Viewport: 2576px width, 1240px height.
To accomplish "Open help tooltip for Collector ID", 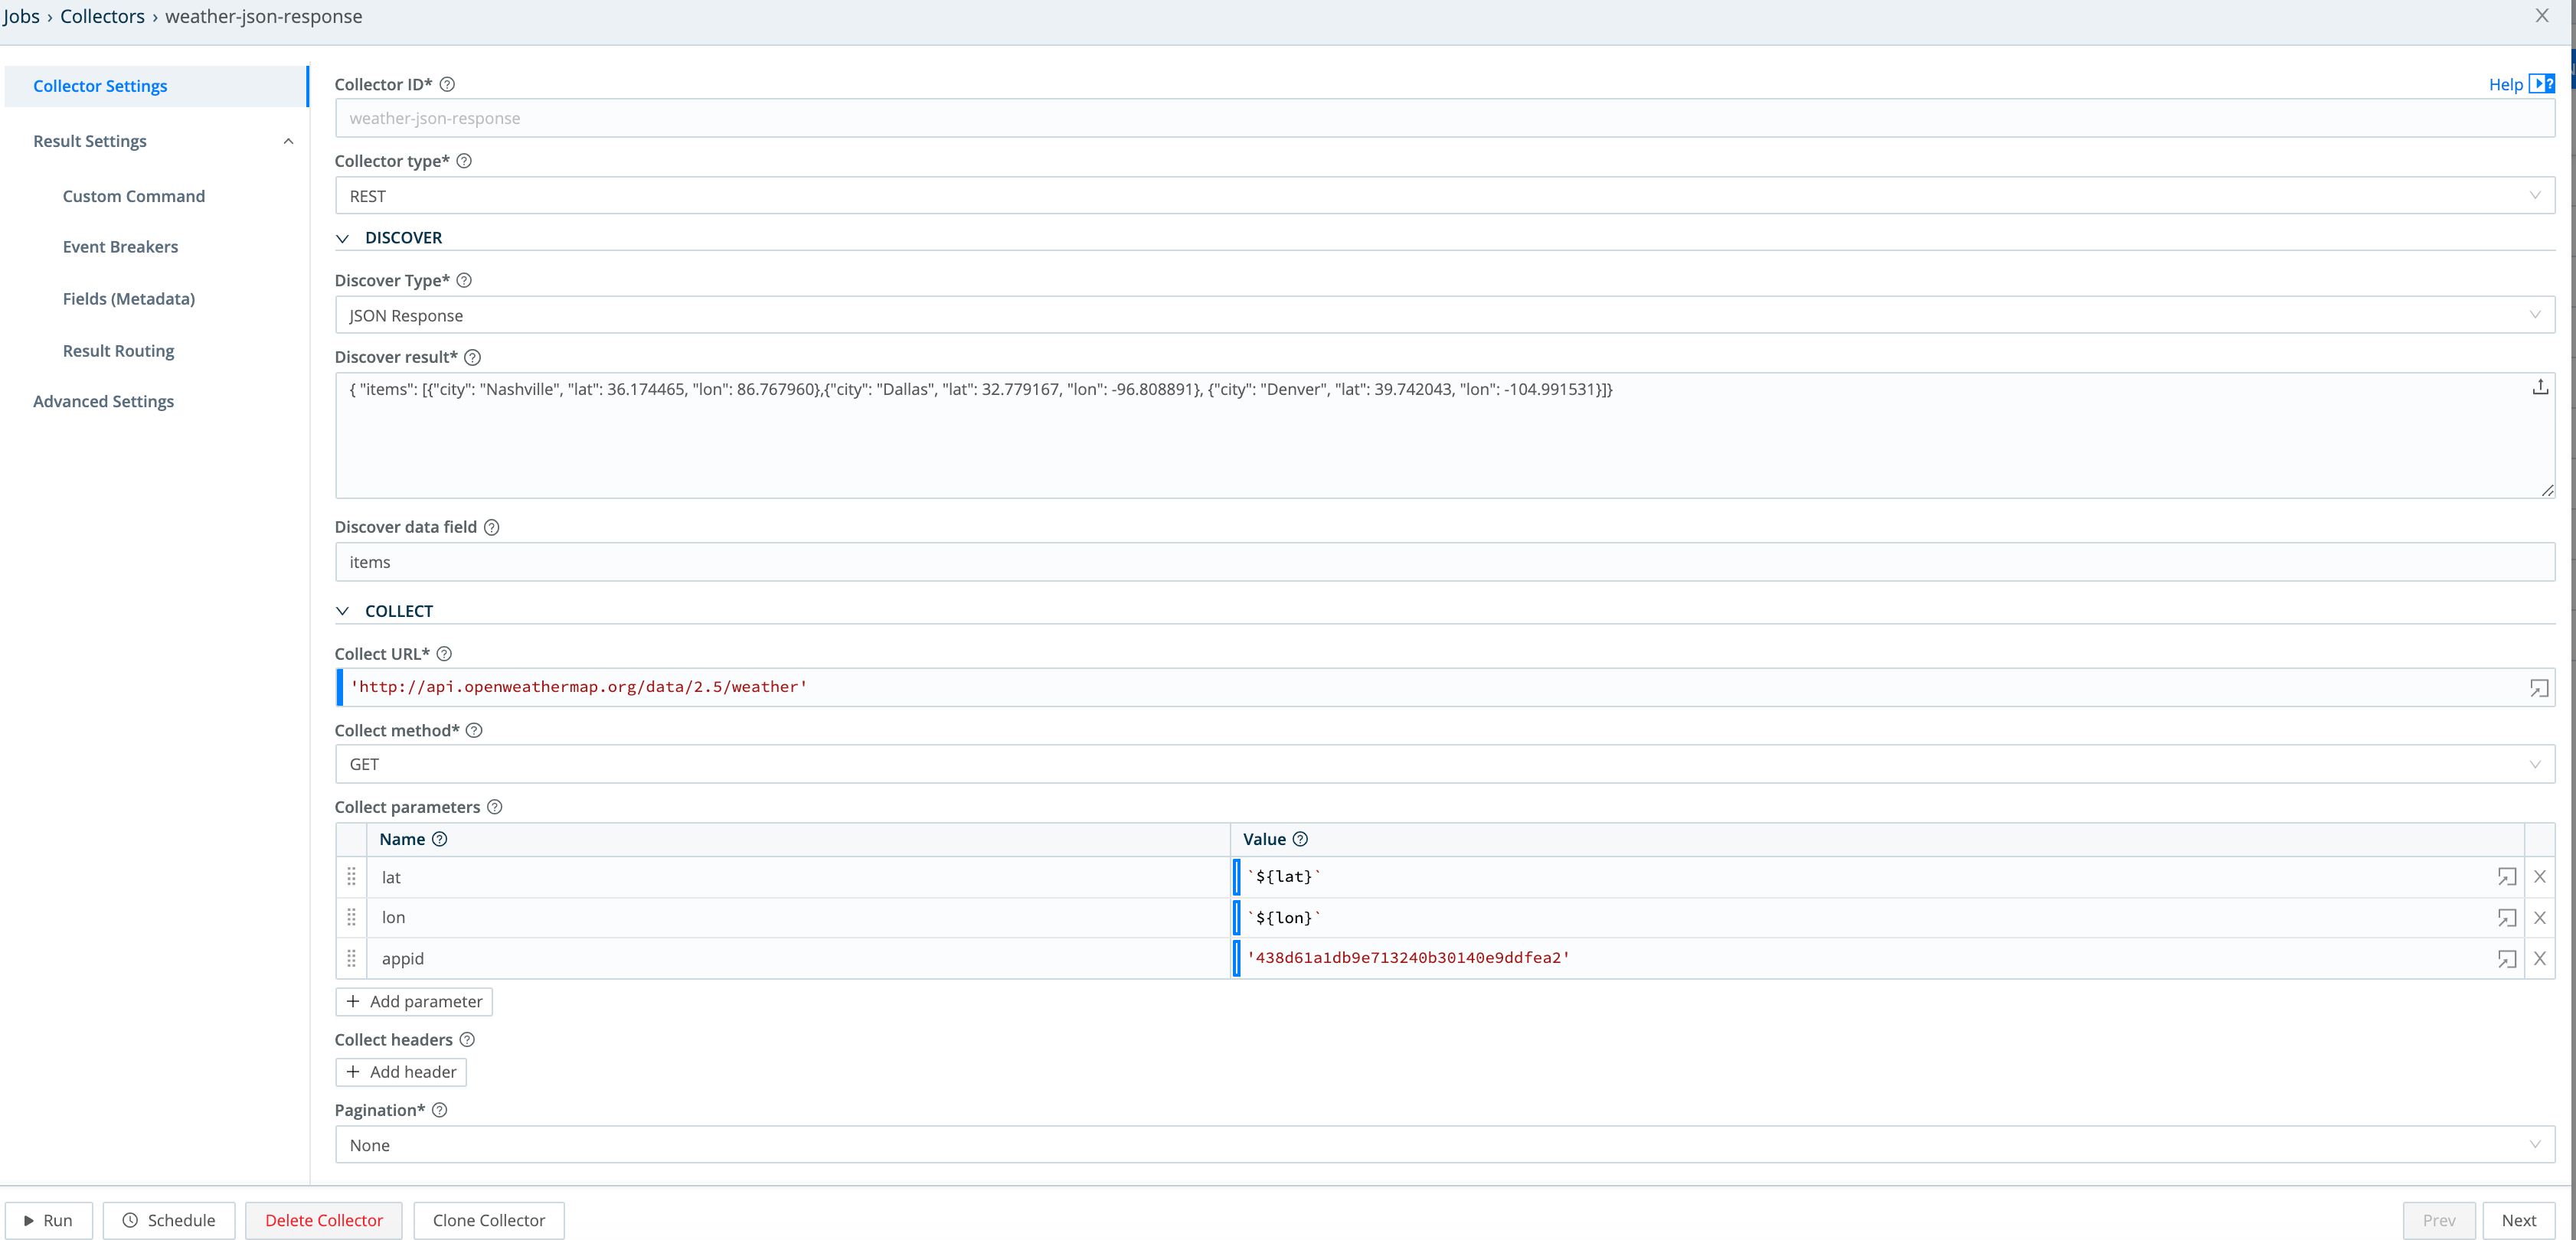I will 447,84.
